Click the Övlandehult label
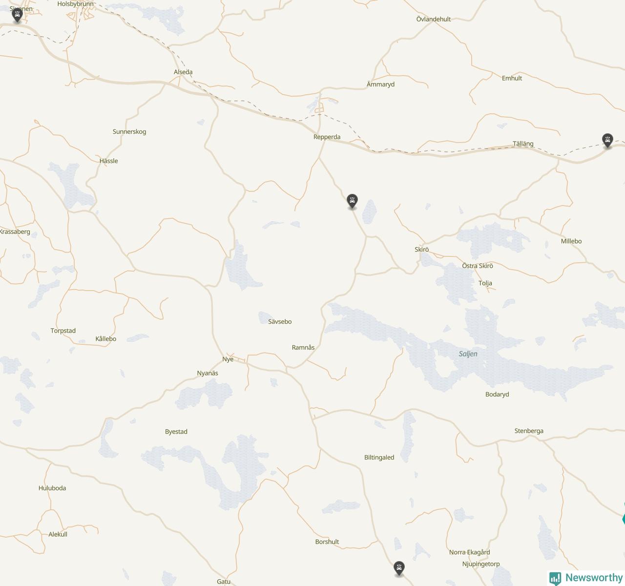Screen dimensions: 625x586 click(x=433, y=19)
